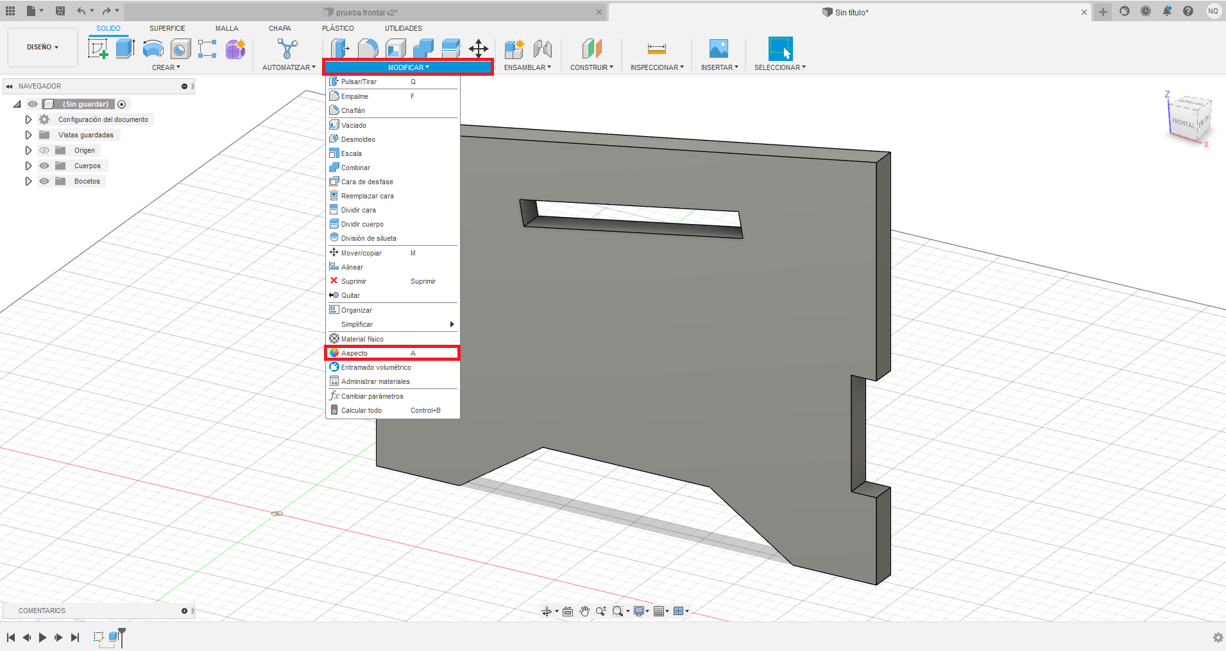Image resolution: width=1226 pixels, height=651 pixels.
Task: Select Combinar in the Modificar menu
Action: pos(355,168)
